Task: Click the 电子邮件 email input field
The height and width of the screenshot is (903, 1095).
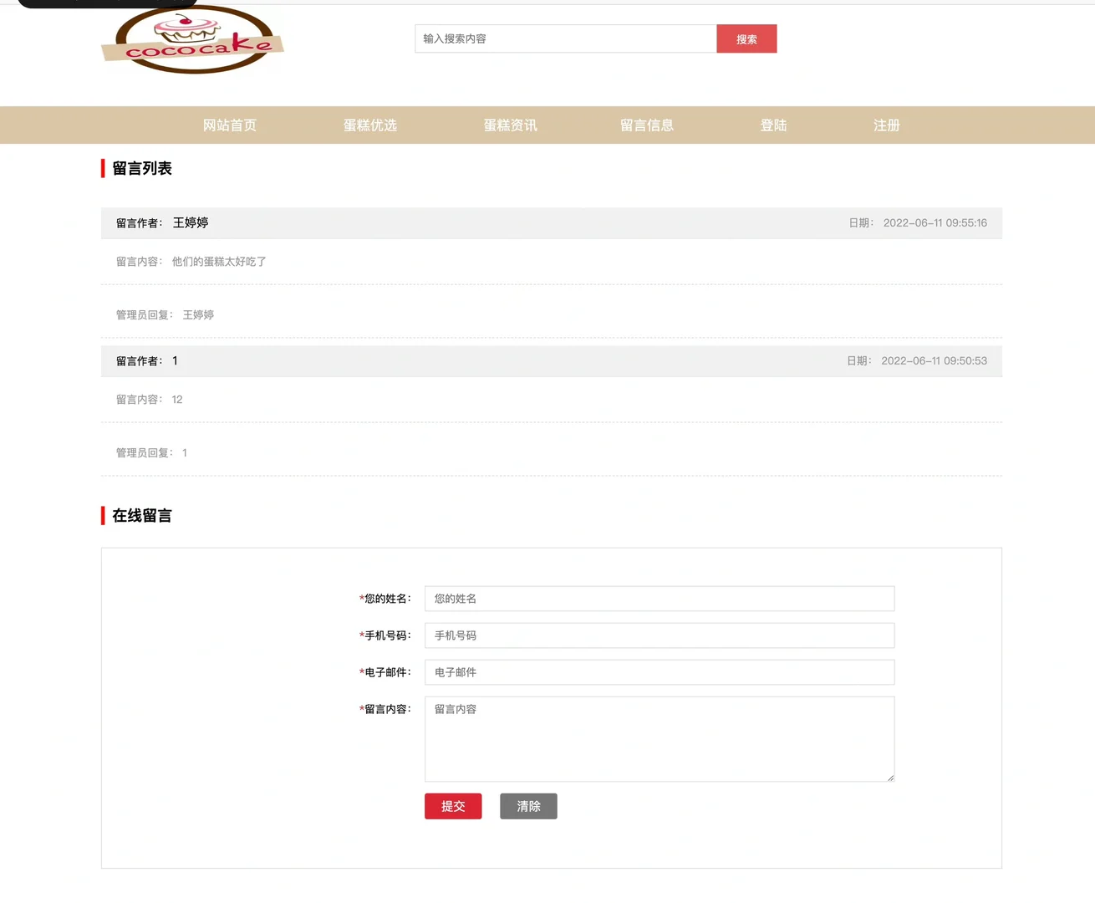Action: tap(659, 671)
